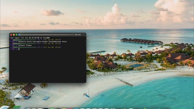194x109 pixels.
Task: Click the blue folder proxy icon in title bar
Action: 19,35
